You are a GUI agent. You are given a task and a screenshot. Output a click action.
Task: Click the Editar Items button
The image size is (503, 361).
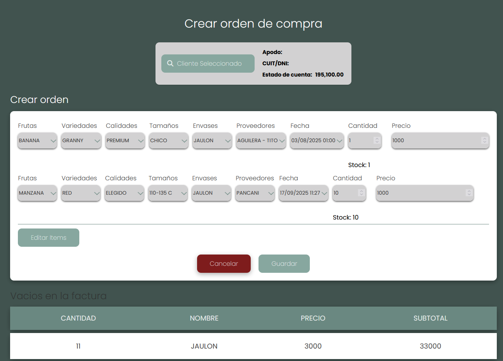pos(48,237)
